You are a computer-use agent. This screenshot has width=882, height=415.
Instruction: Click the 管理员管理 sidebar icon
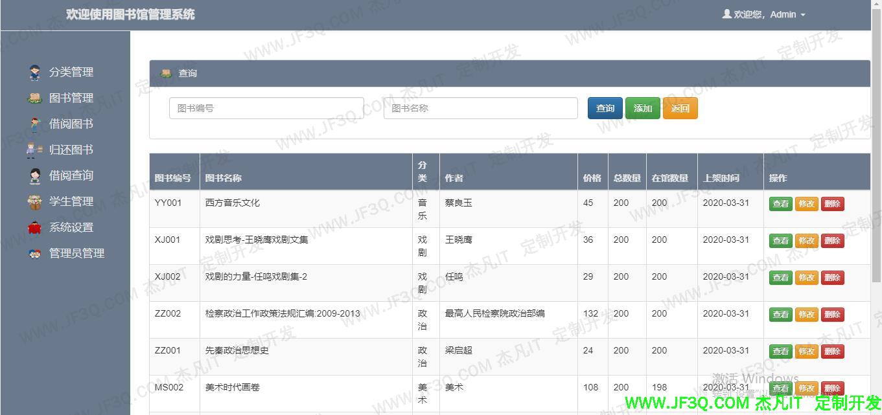click(x=35, y=254)
